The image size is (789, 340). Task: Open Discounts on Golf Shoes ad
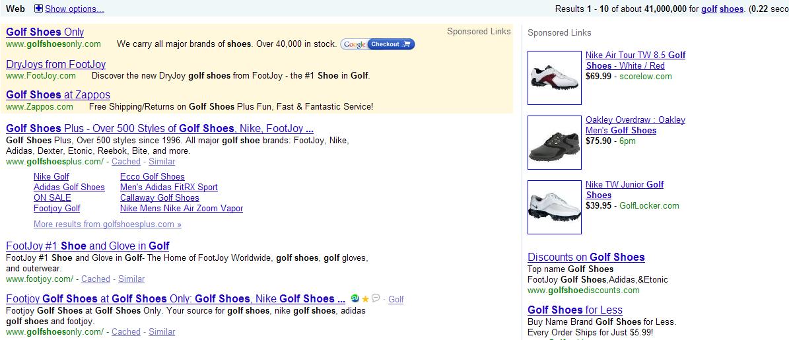pos(586,257)
